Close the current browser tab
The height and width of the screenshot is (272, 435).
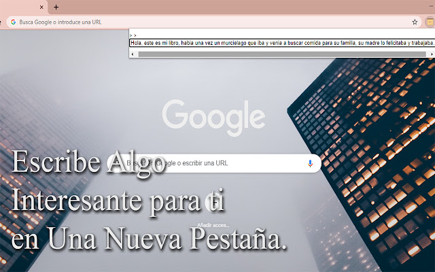41,7
